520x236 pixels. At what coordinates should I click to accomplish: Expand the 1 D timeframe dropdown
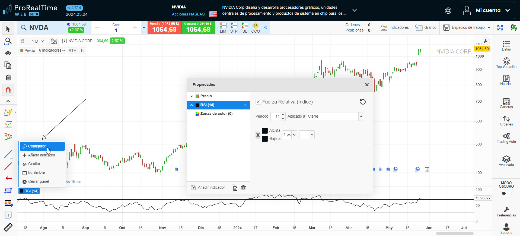coord(38,41)
